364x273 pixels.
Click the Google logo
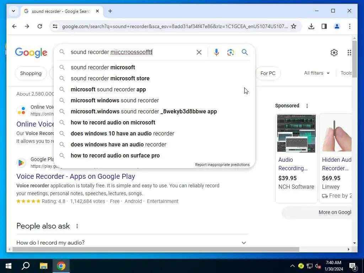pyautogui.click(x=31, y=53)
